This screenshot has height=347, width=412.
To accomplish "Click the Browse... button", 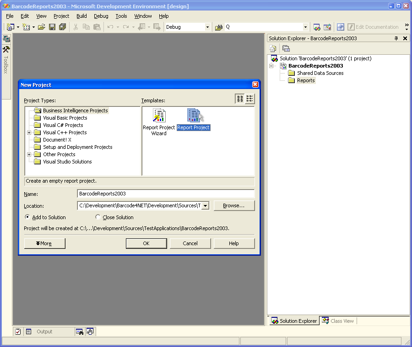I will [x=234, y=205].
